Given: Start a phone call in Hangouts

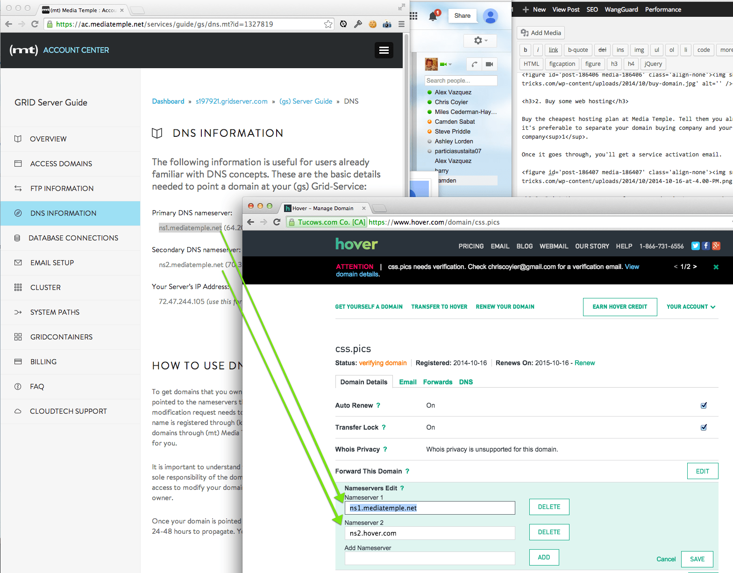Looking at the screenshot, I should tap(474, 64).
